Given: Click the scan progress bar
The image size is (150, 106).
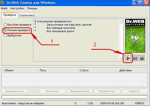Looking at the screenshot, I should pyautogui.click(x=75, y=97).
